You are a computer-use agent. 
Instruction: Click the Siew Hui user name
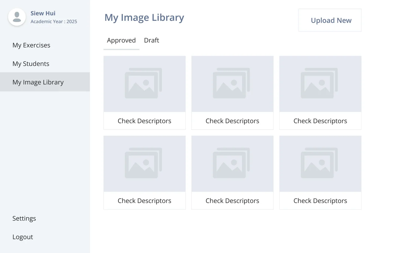point(43,13)
